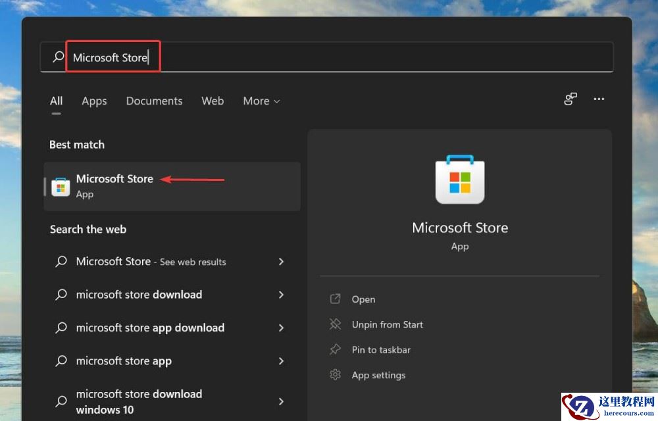Click Open in the Microsoft Store preview panel
This screenshot has width=658, height=421.
click(x=363, y=299)
